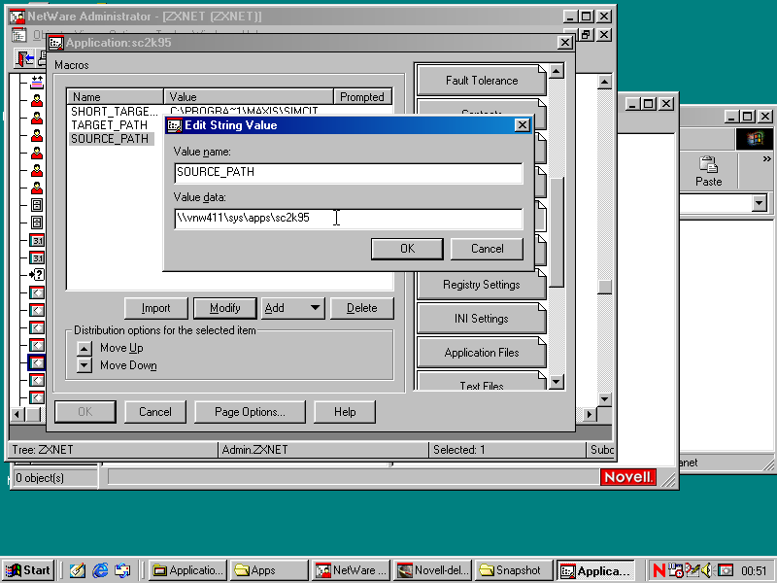Click the Name column header
The height and width of the screenshot is (583, 777).
coord(115,96)
